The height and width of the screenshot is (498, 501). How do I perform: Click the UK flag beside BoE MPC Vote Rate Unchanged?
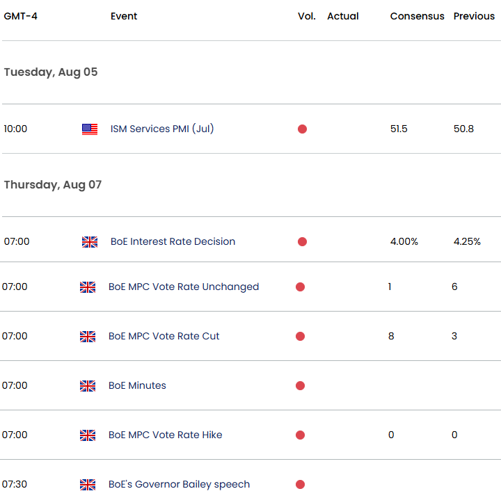point(88,287)
